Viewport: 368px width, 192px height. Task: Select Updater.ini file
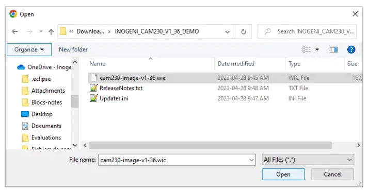point(114,98)
